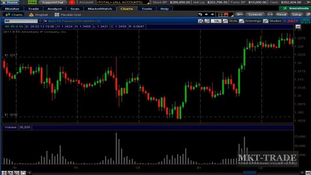
Task: Click the symbol entry field
Action: point(21,21)
